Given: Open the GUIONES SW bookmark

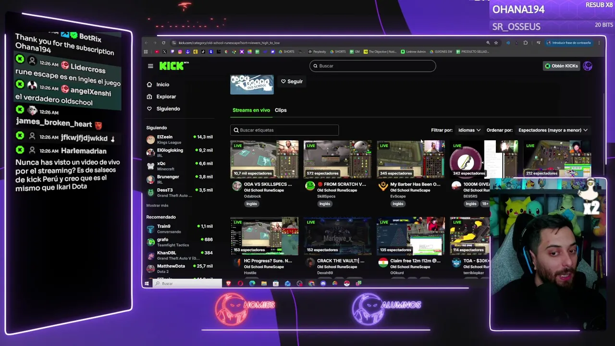Looking at the screenshot, I should pyautogui.click(x=441, y=51).
